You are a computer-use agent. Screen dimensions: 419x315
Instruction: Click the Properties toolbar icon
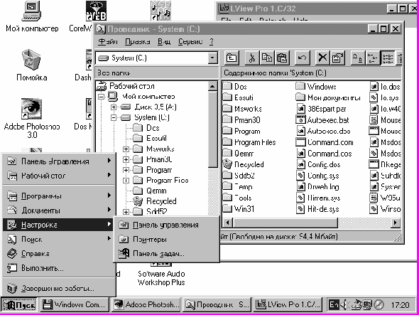point(337,58)
